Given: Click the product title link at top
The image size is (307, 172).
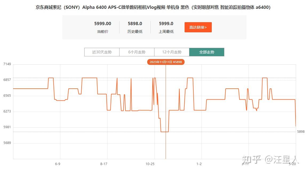Looking at the screenshot, I should click(153, 7).
